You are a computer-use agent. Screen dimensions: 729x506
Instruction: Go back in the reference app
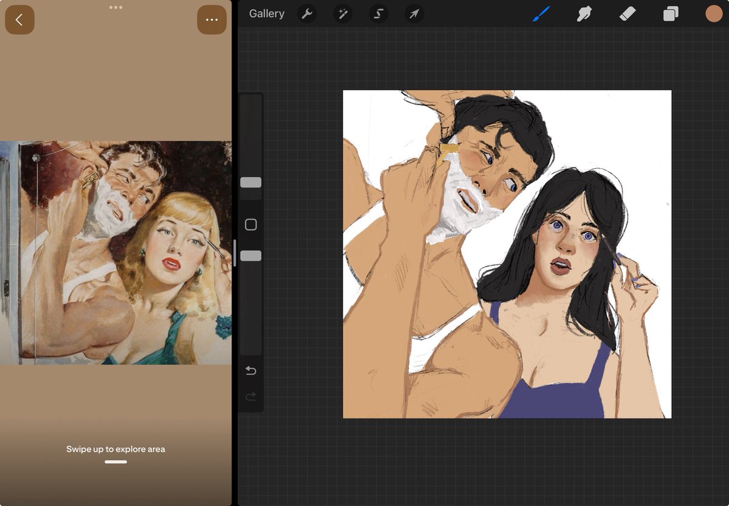pyautogui.click(x=19, y=19)
